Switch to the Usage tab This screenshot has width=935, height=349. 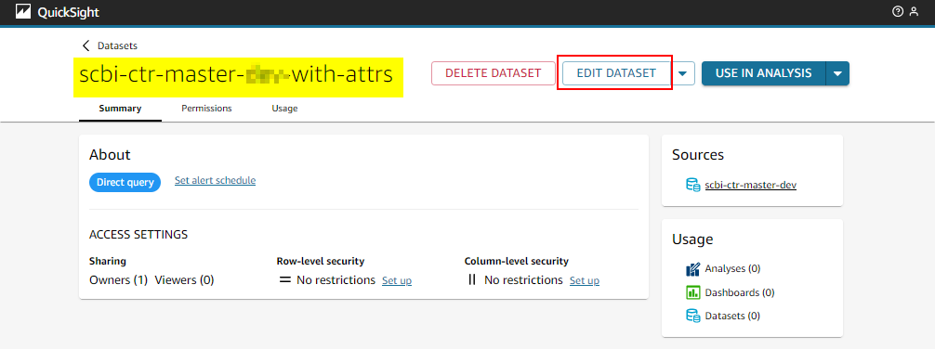coord(284,109)
